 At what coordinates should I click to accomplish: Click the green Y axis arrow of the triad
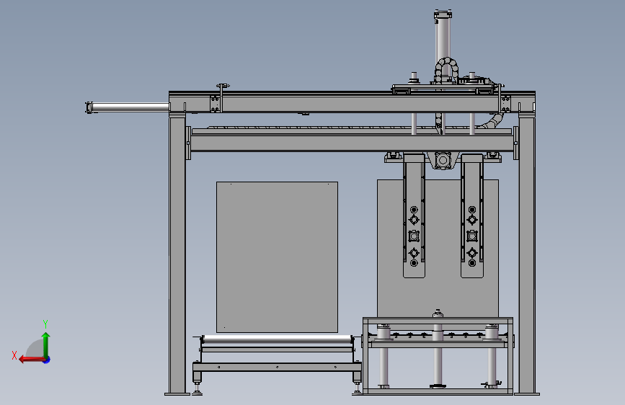point(46,345)
